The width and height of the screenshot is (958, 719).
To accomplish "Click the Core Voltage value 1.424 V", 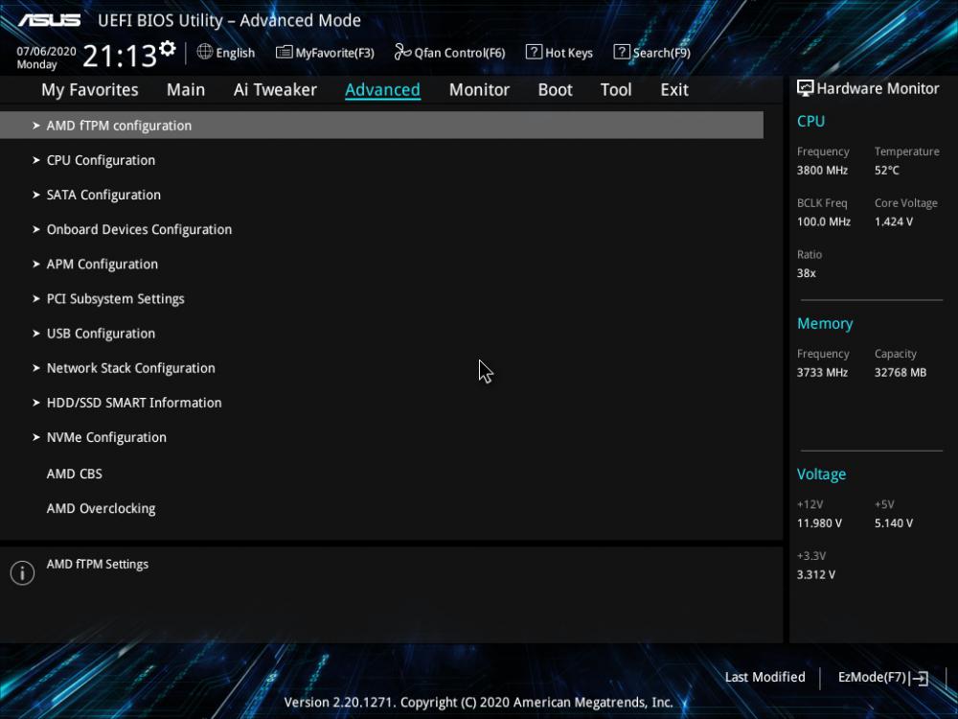I will pyautogui.click(x=893, y=222).
